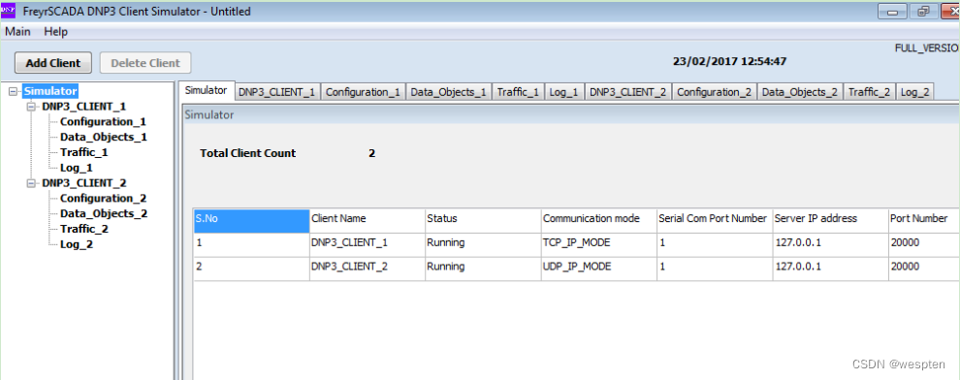Click the TCP_IP_MODE cell
960x380 pixels.
click(598, 244)
